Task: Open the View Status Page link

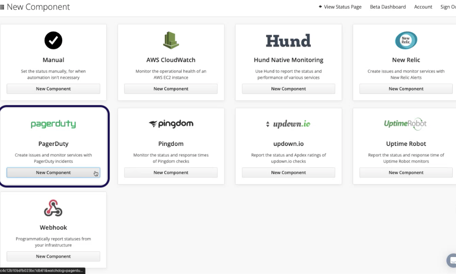Action: pyautogui.click(x=340, y=7)
